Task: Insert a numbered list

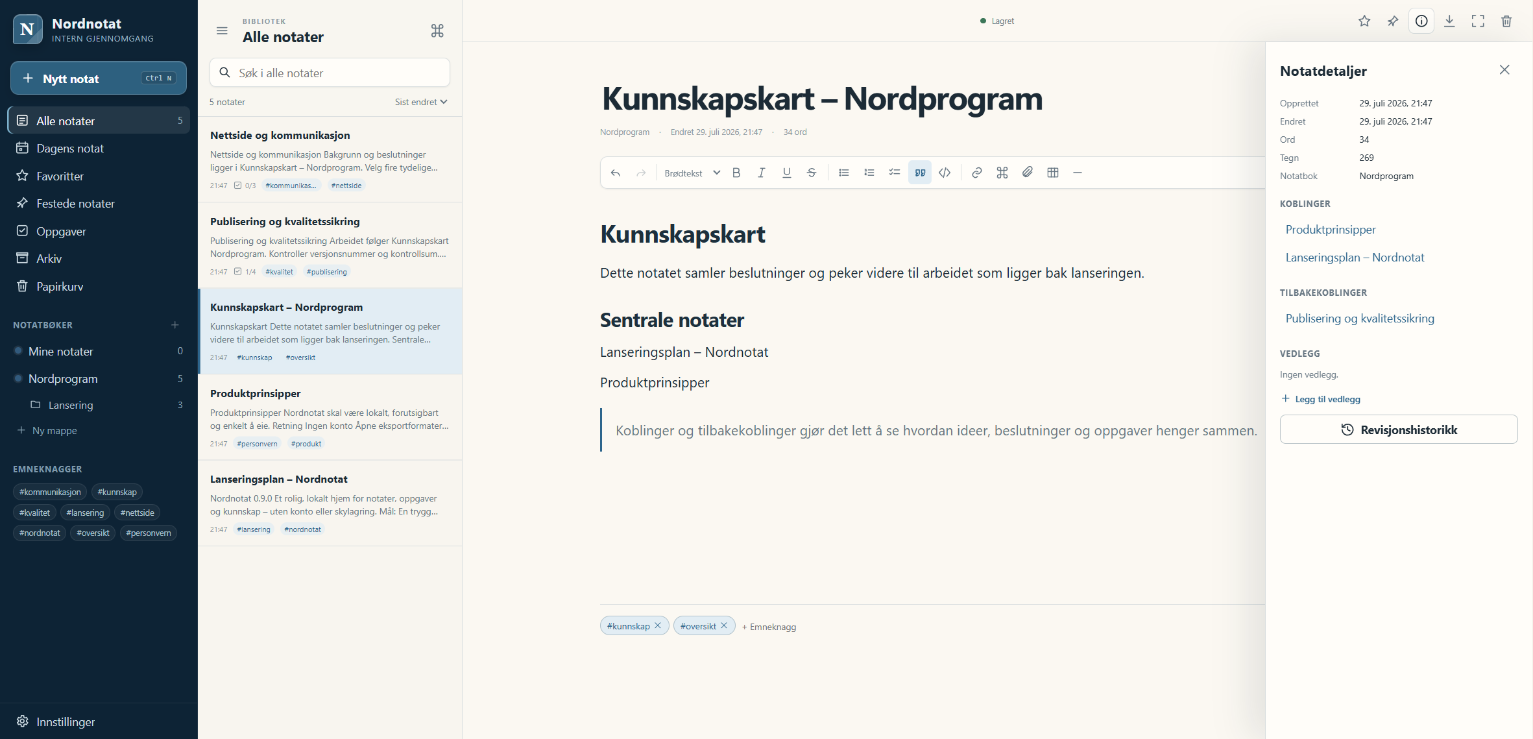Action: click(x=869, y=173)
